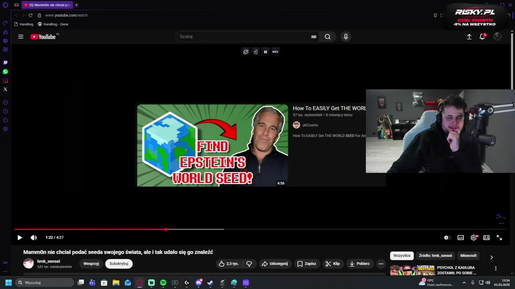Screen dimensions: 515x289
Task: Open the Windows Start menu
Action: tap(8, 283)
